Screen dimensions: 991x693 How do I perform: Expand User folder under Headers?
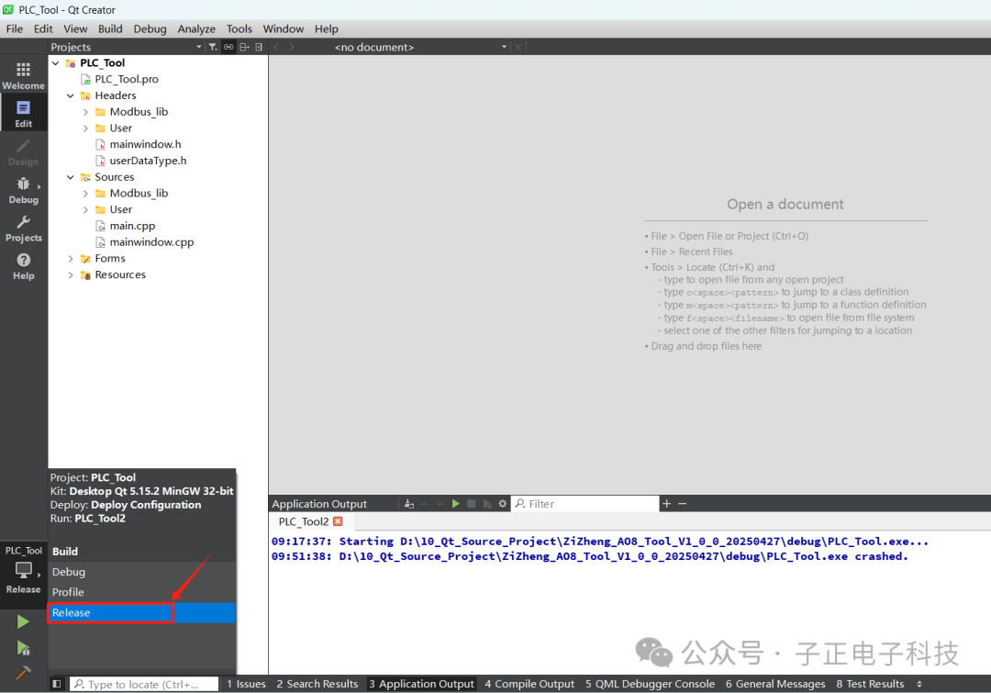(x=85, y=129)
